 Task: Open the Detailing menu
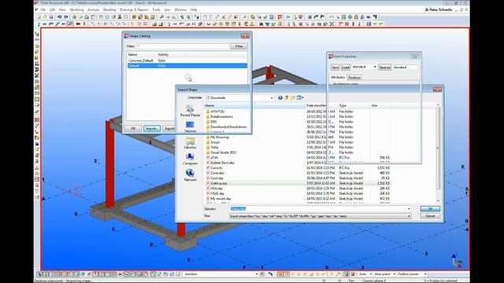pos(109,10)
